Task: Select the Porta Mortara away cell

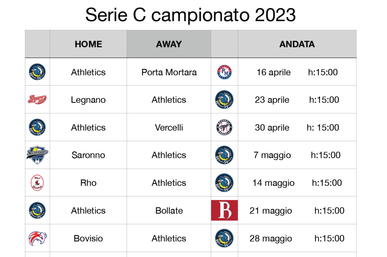Action: 169,72
